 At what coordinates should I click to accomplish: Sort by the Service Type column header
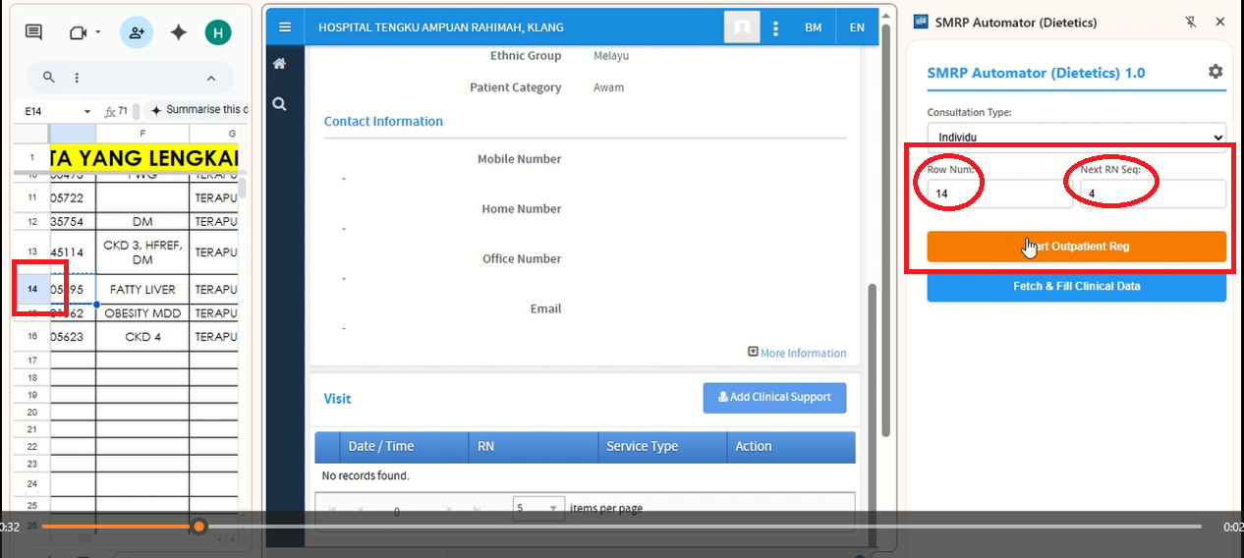662,446
